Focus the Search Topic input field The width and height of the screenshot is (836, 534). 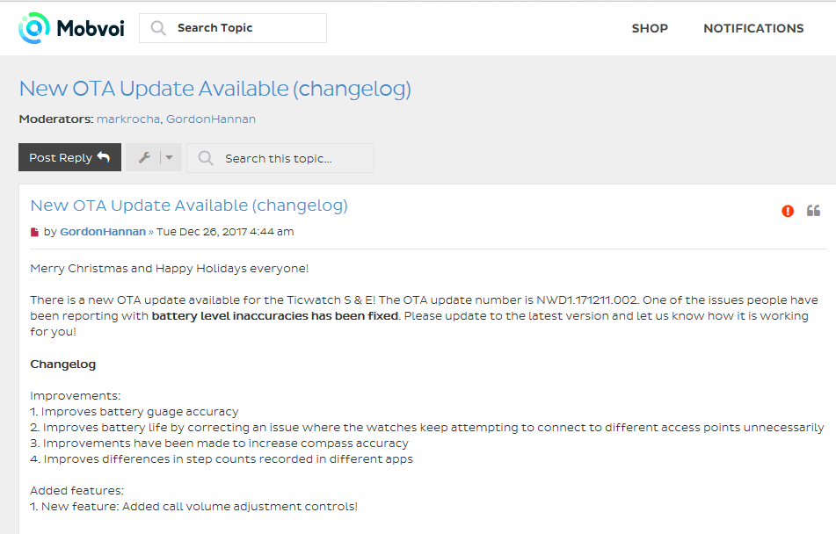[x=233, y=28]
